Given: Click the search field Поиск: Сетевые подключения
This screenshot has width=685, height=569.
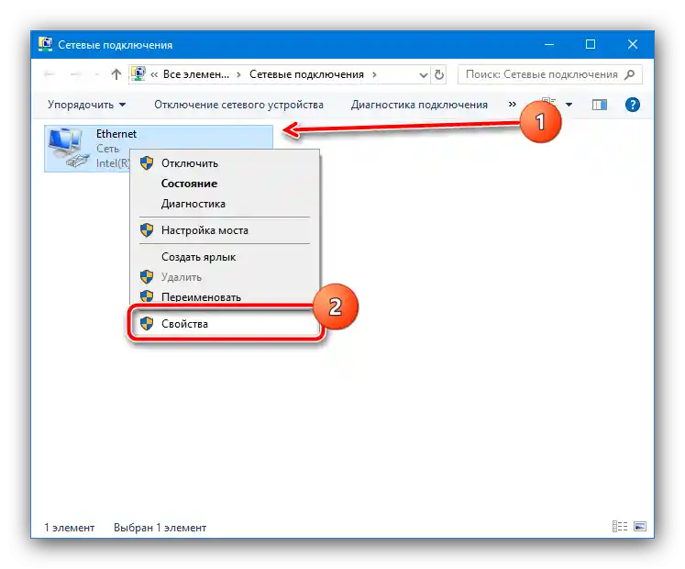Looking at the screenshot, I should 549,74.
